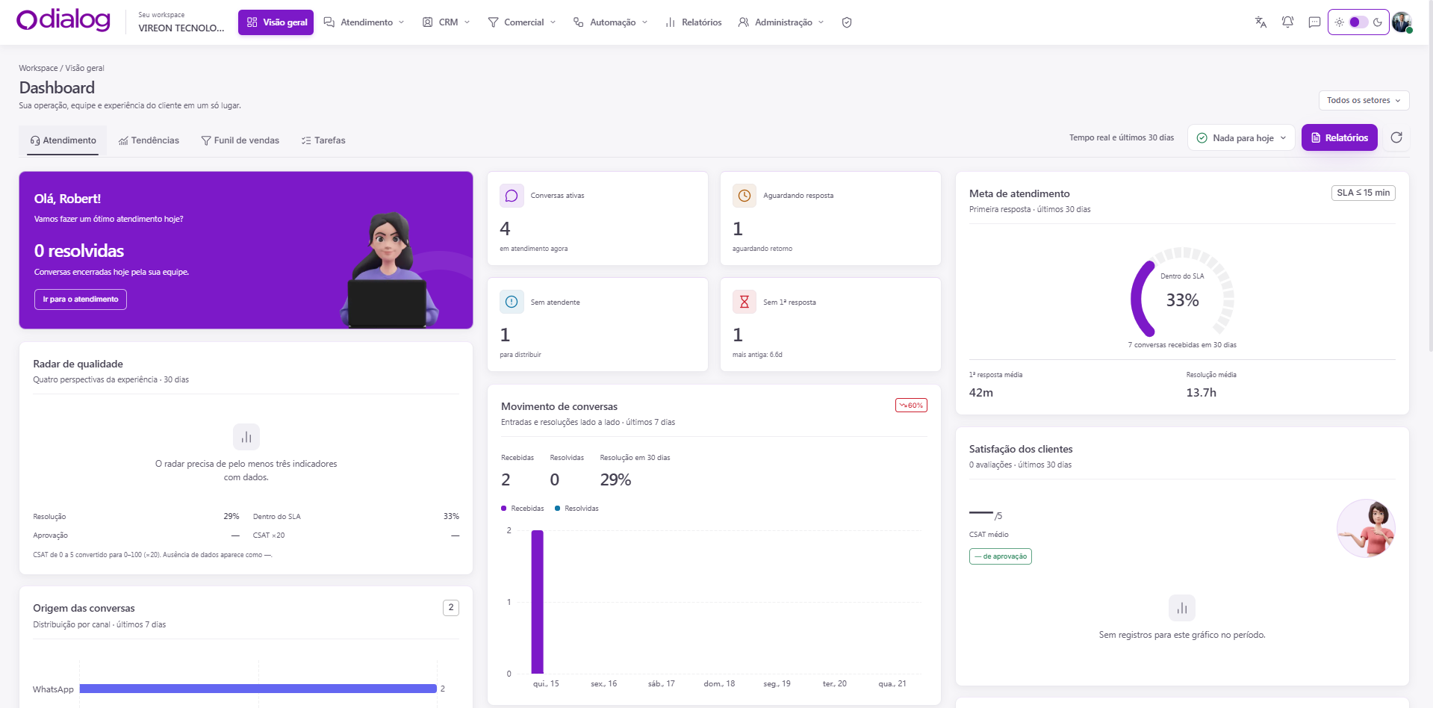
Task: Click the Ir para o atendimento button
Action: pyautogui.click(x=81, y=299)
